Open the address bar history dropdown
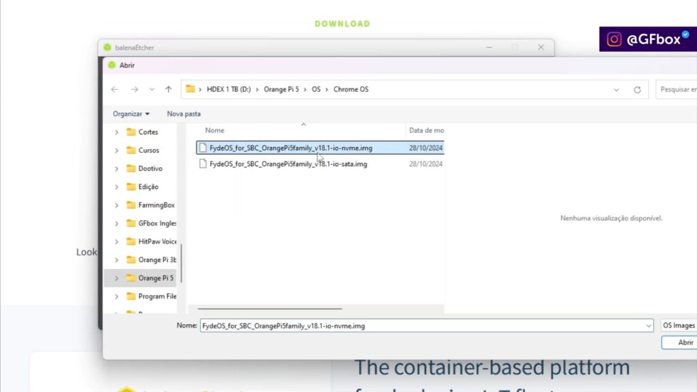Viewport: 697px width, 392px height. [616, 90]
